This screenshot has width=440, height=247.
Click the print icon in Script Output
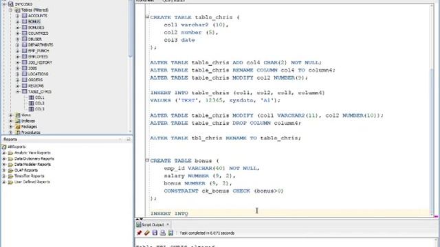click(162, 233)
